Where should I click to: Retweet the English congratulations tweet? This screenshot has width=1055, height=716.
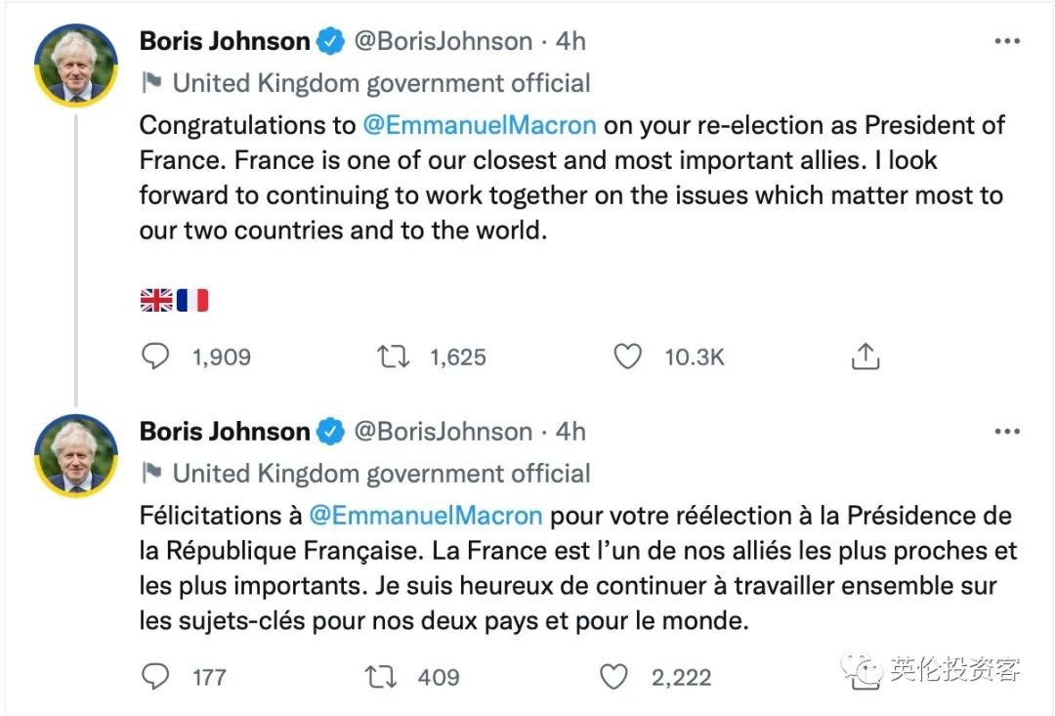[394, 358]
